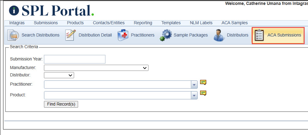Open the Reporting menu
This screenshot has height=135, width=308.
(143, 23)
